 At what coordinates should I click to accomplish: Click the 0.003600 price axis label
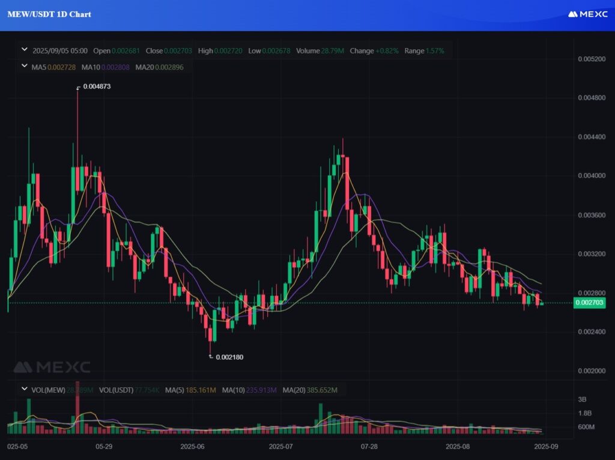[x=592, y=215]
